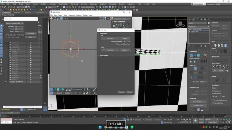Select the Rotate tool in Edit UVWs toolbar
Viewport: 232px width, 130px height.
55,18
